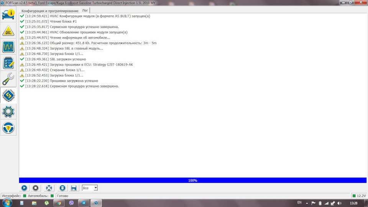
Task: Click the warning icon beside 'Стирание блока 1/1...'
Action: pyautogui.click(x=22, y=70)
